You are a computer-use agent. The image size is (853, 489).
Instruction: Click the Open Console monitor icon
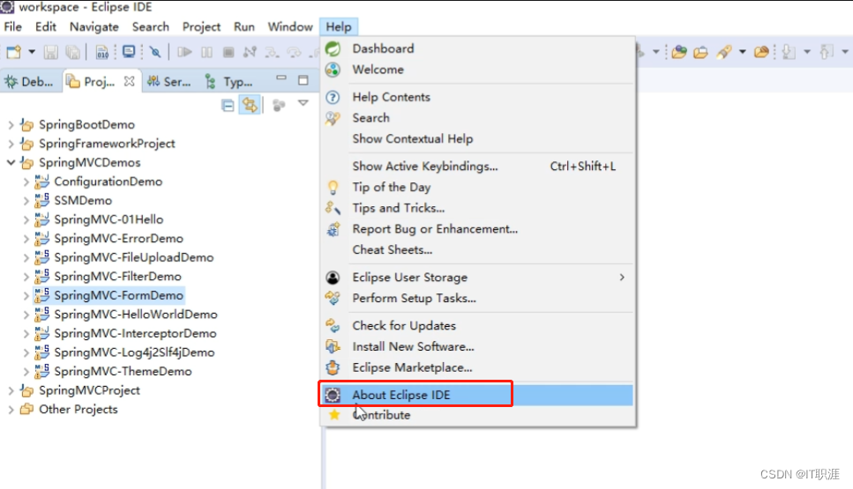[129, 52]
